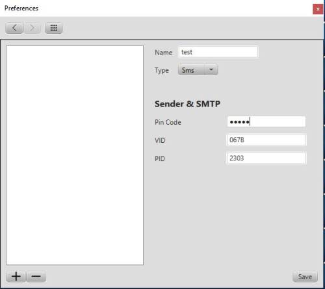Remove the entry with the minus button
The width and height of the screenshot is (325, 289).
coord(36,277)
